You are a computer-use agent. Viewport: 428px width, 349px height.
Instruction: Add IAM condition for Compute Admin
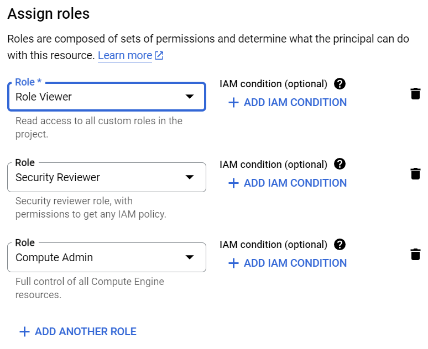(x=288, y=263)
